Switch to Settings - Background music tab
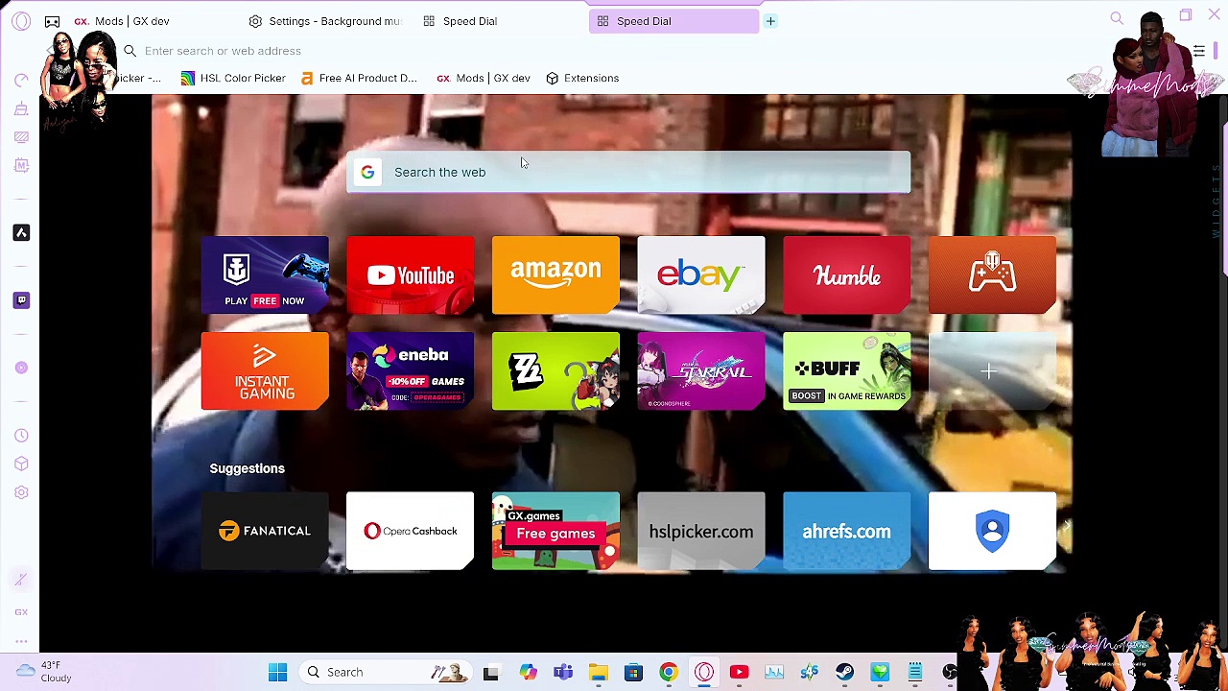This screenshot has height=691, width=1228. click(x=323, y=21)
